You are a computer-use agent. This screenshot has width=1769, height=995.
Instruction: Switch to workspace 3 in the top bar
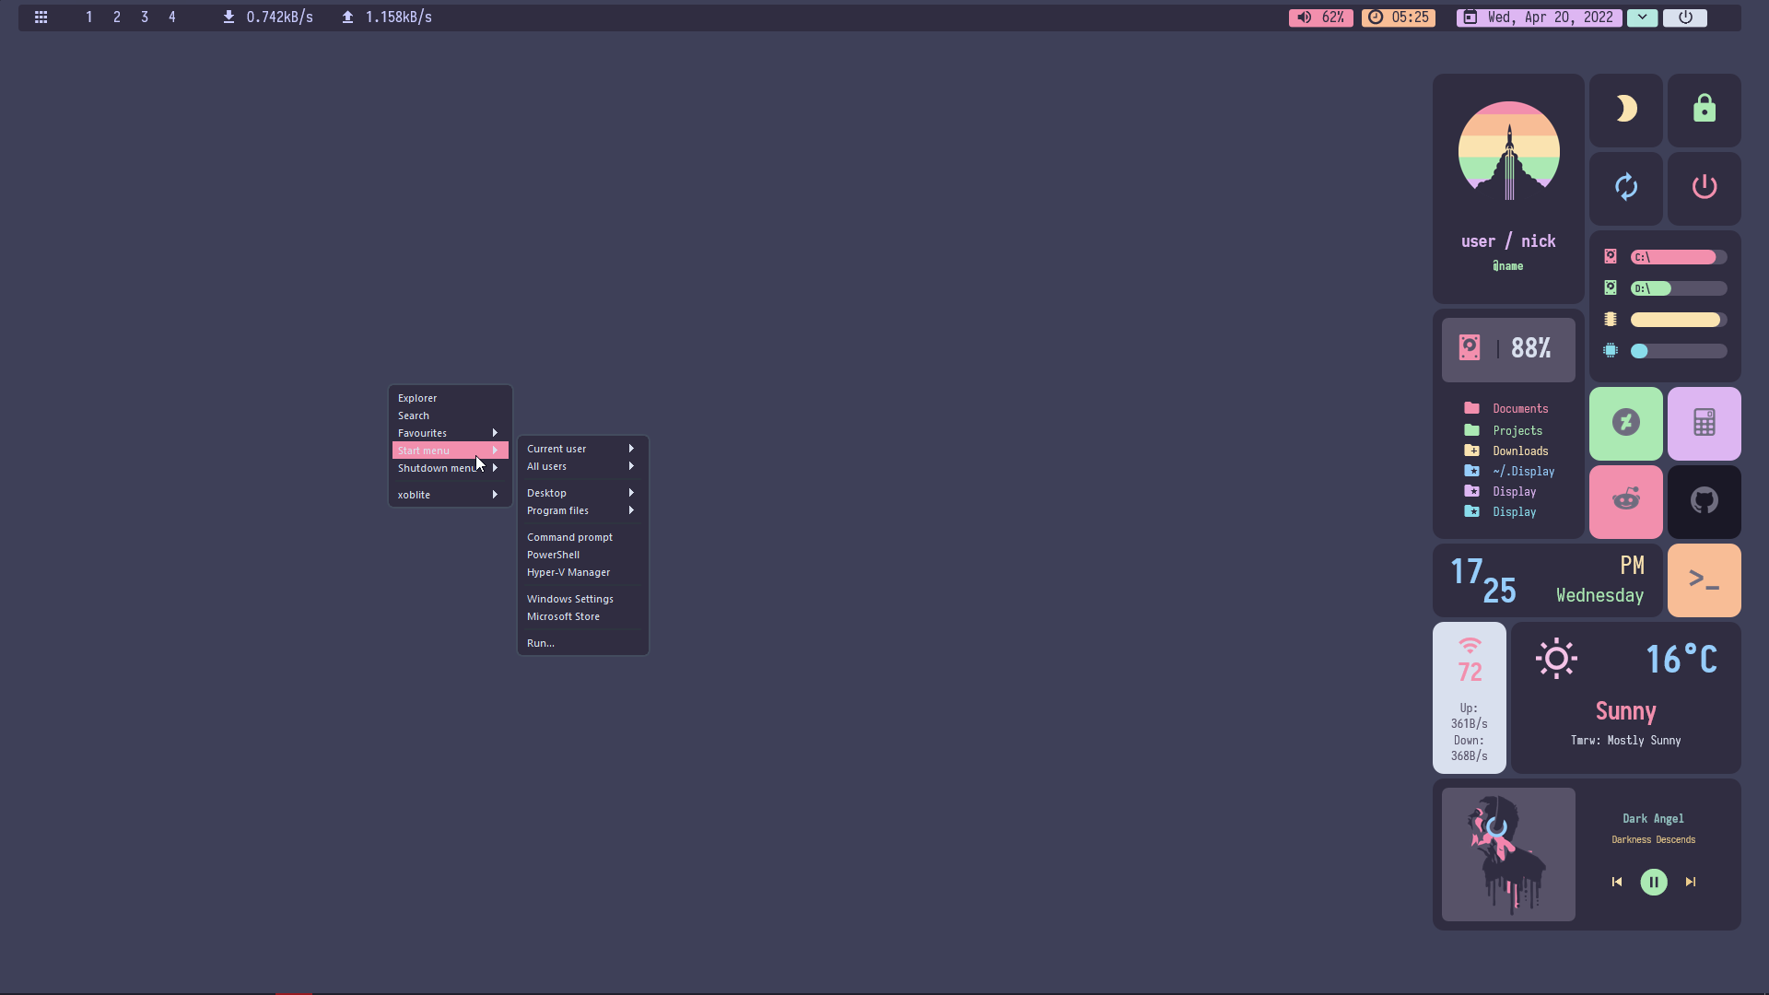point(145,17)
